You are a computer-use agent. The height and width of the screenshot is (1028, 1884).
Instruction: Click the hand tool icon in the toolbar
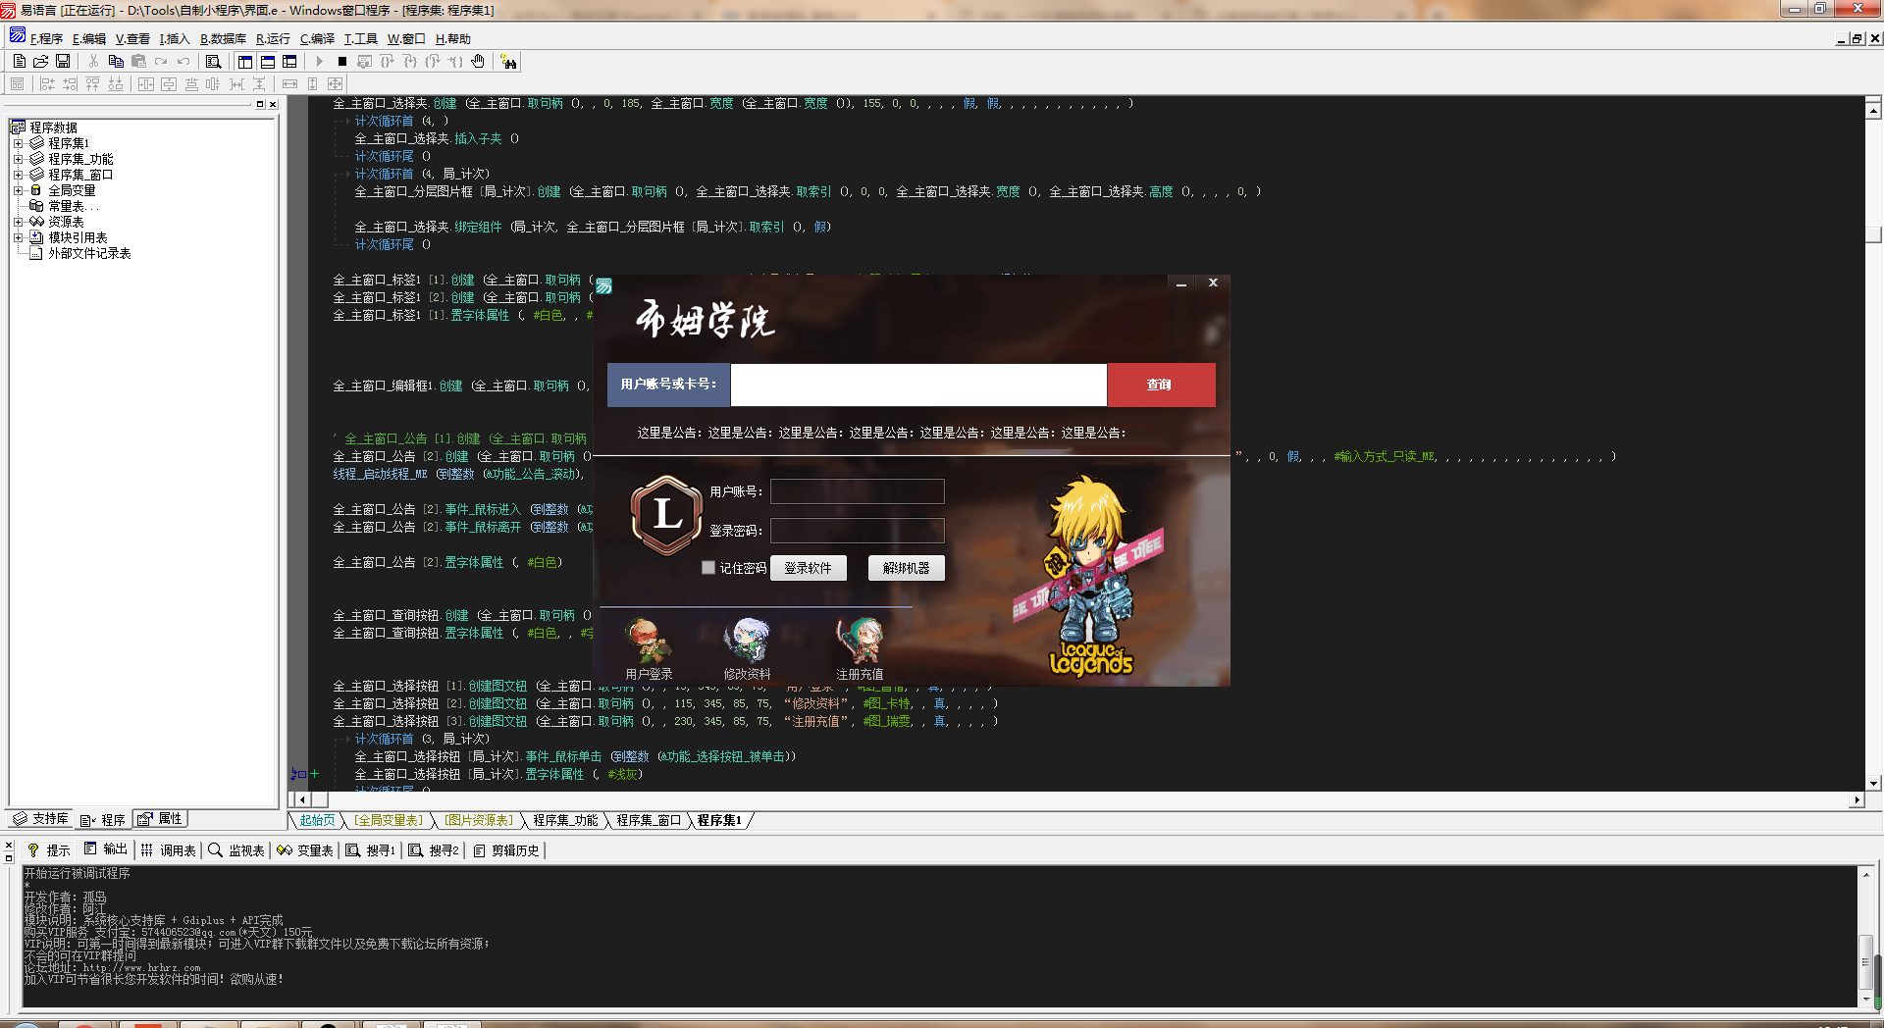coord(478,61)
